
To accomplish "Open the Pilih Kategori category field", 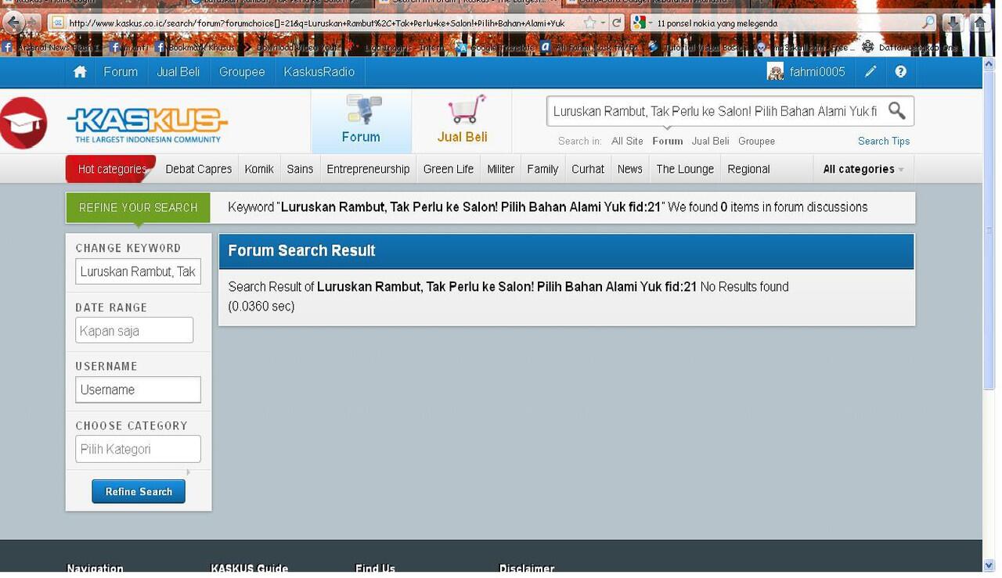I will (x=138, y=449).
